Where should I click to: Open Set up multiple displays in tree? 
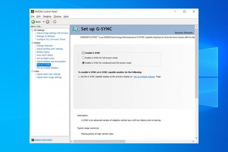pos(47,68)
